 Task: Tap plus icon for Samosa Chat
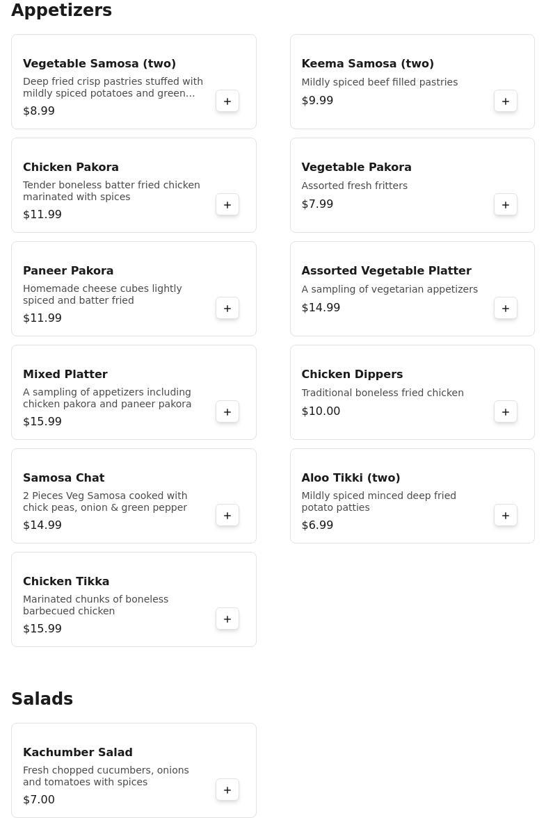(x=227, y=516)
